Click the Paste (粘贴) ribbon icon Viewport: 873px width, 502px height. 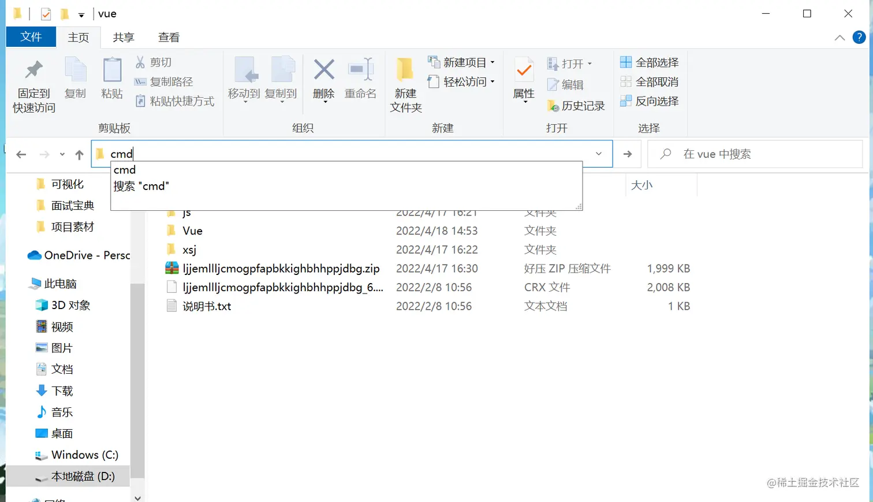pos(112,70)
